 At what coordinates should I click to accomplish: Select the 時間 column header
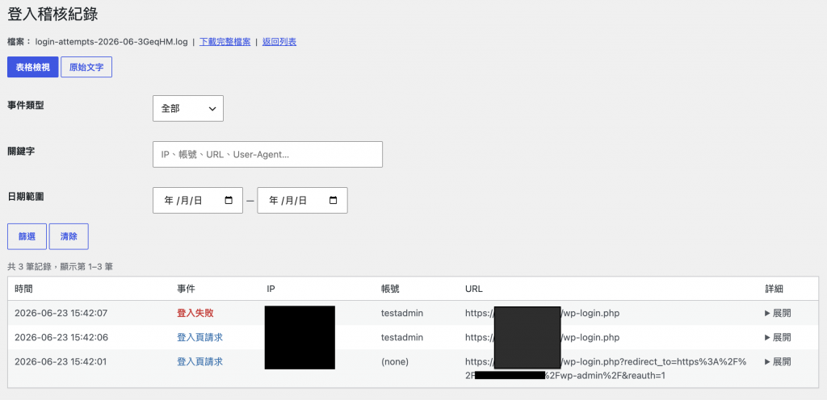[23, 289]
